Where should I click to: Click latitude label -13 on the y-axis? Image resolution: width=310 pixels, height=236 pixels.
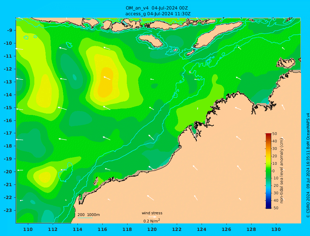click(8, 82)
